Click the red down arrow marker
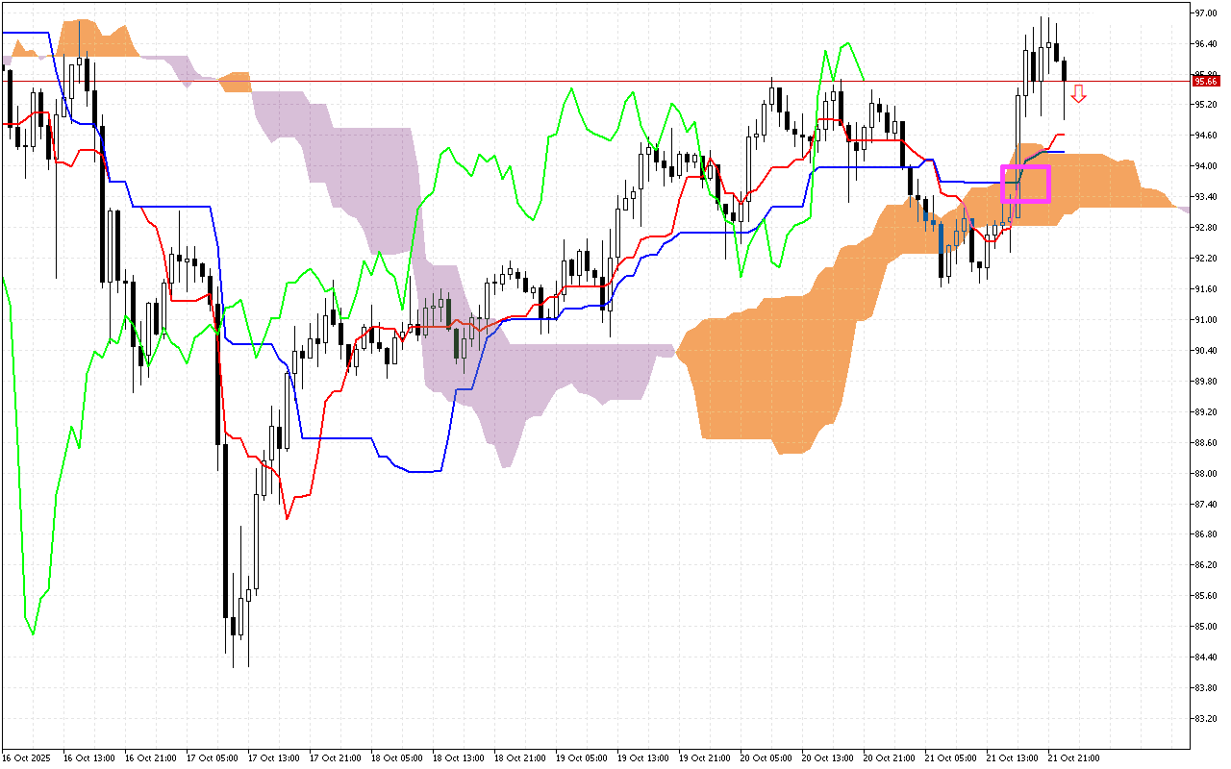 pos(1079,93)
